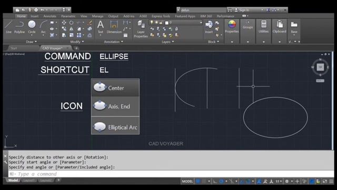Open Layer Properties manager
Image resolution: width=337 pixels, height=190 pixels.
tap(141, 29)
